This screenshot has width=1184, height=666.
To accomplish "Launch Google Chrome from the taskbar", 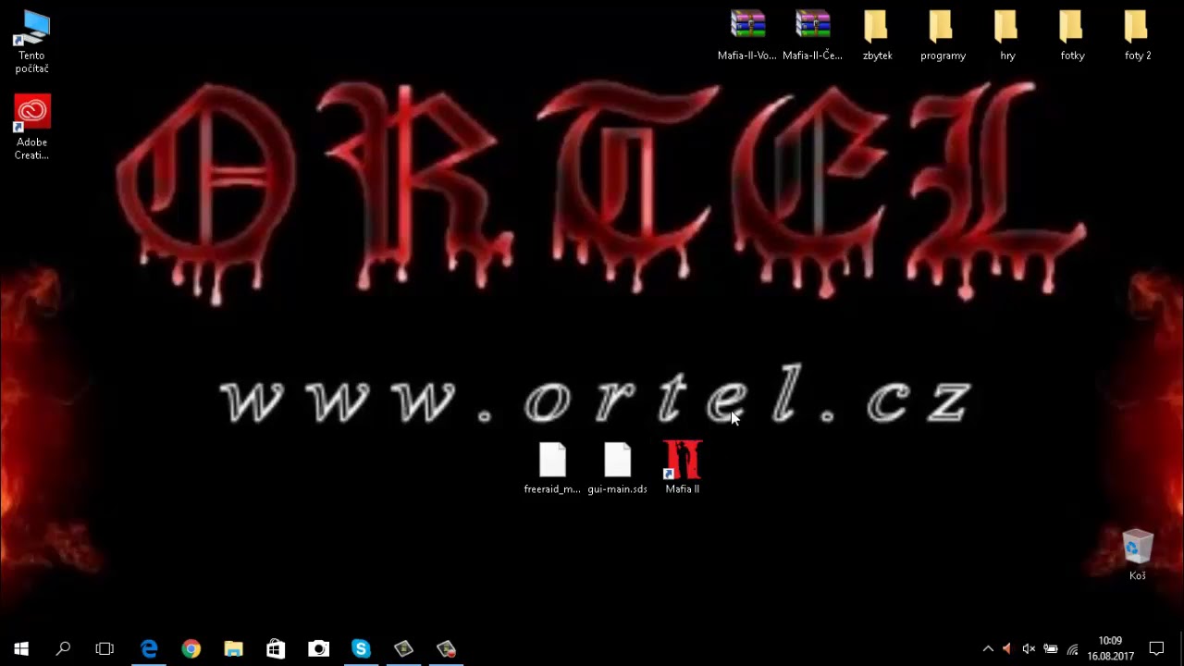I will [x=191, y=648].
